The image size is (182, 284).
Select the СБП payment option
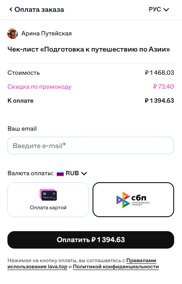point(133,200)
